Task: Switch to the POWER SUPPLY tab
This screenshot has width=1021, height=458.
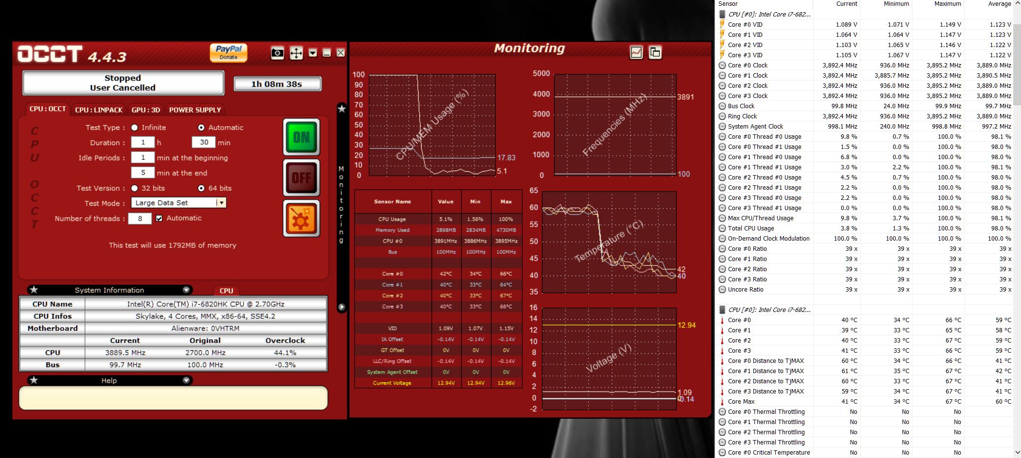Action: tap(195, 110)
